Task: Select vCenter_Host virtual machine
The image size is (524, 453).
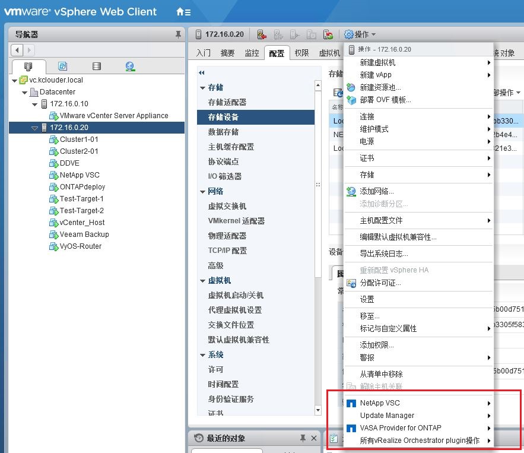Action: tap(82, 223)
